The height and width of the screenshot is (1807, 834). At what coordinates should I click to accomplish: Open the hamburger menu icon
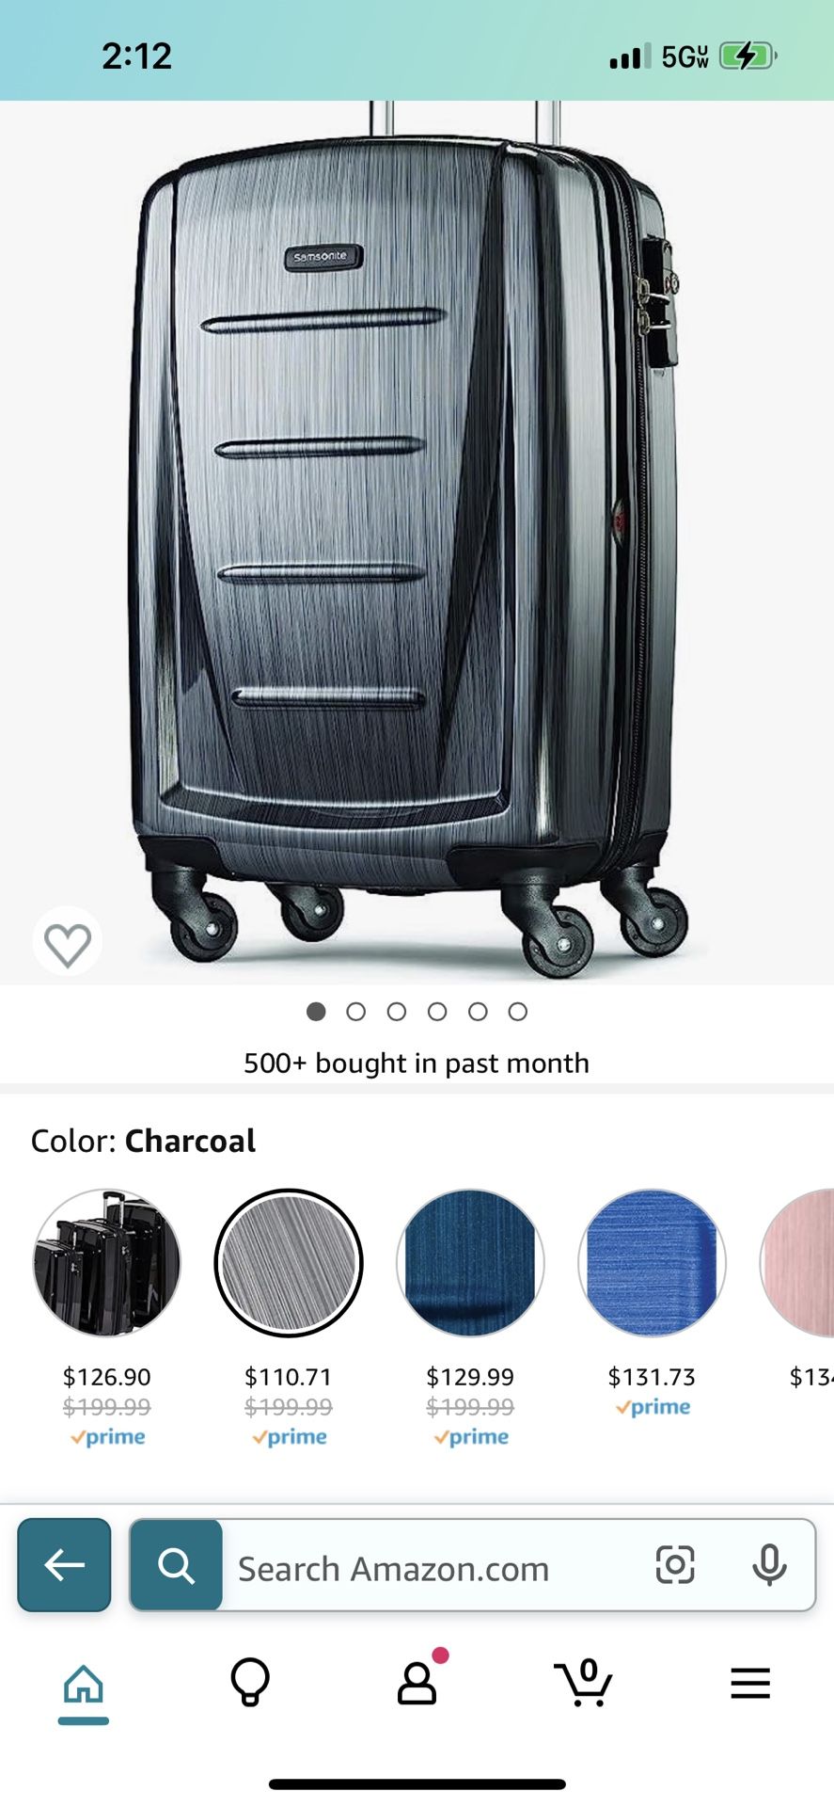coord(750,1683)
